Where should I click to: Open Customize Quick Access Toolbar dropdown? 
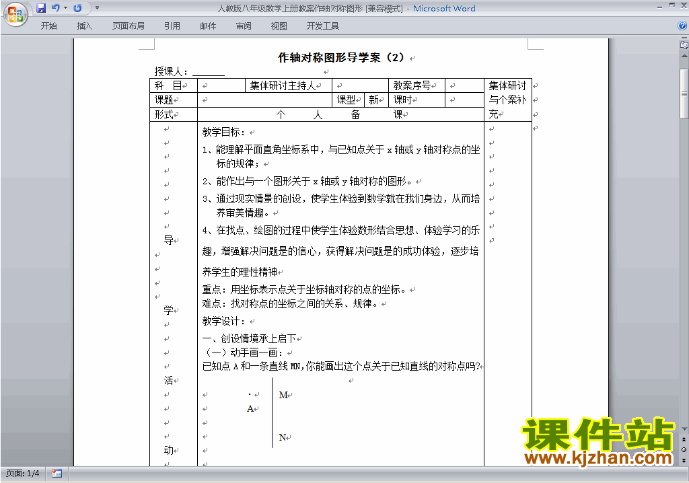[97, 8]
